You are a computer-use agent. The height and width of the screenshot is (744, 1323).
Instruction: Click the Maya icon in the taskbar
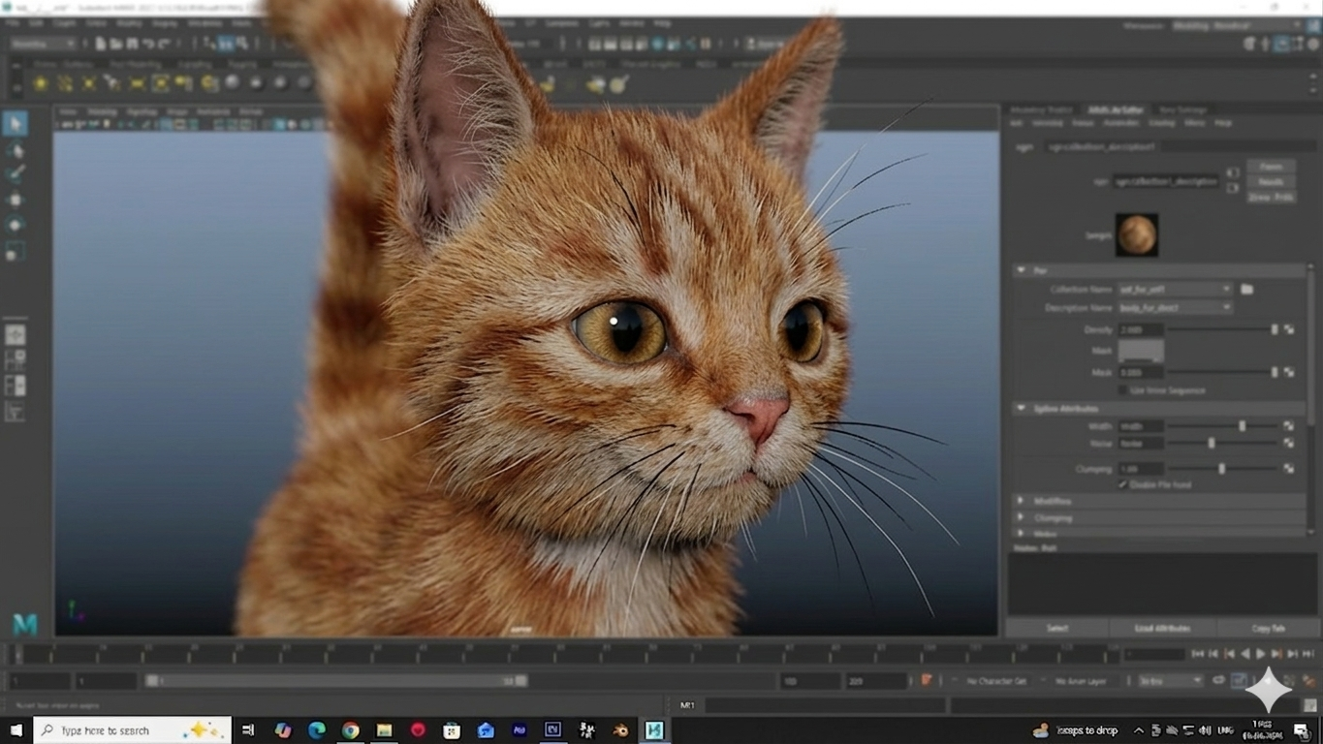(x=654, y=730)
